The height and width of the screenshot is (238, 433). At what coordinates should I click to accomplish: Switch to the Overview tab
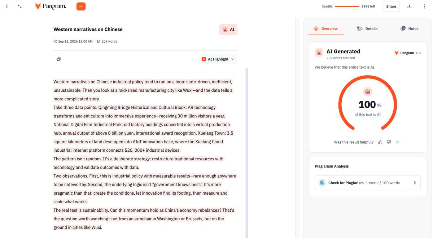pos(326,29)
